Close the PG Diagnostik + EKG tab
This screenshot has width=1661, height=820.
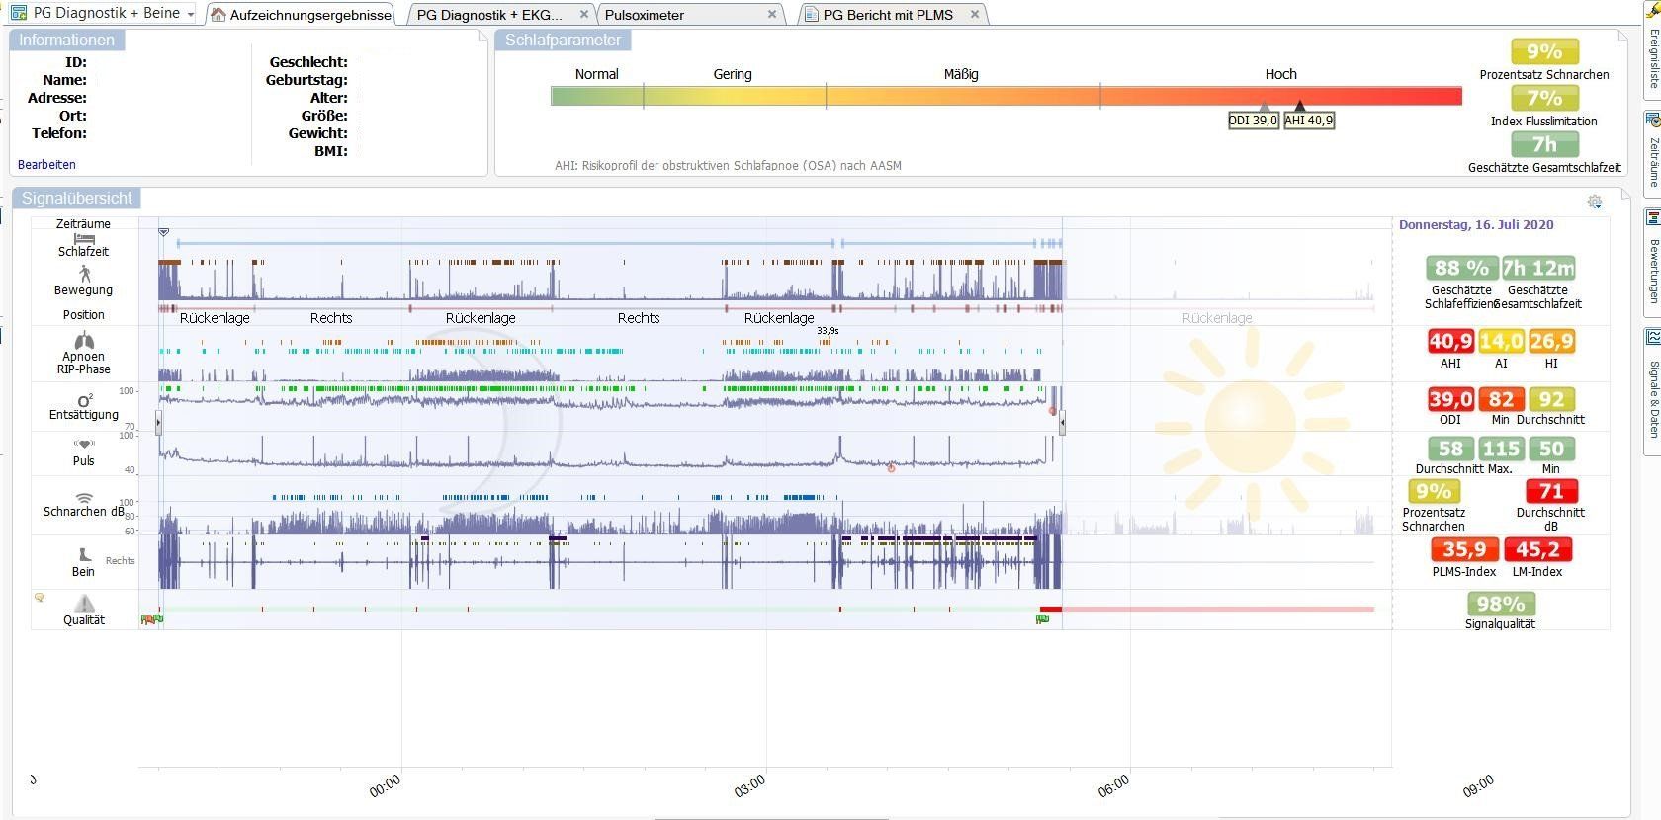click(x=583, y=14)
